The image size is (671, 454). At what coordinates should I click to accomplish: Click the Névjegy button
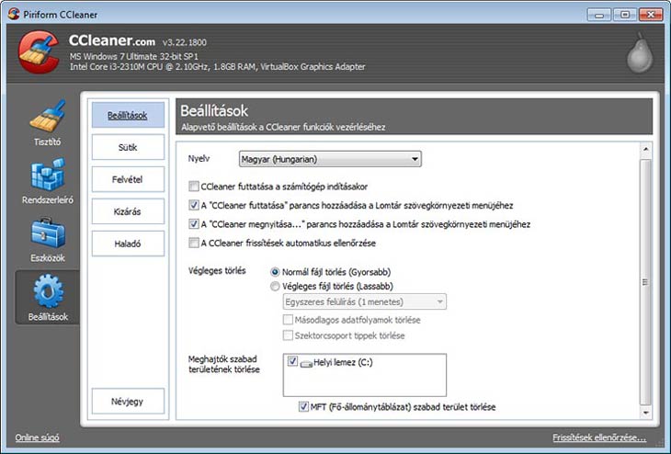(x=128, y=402)
